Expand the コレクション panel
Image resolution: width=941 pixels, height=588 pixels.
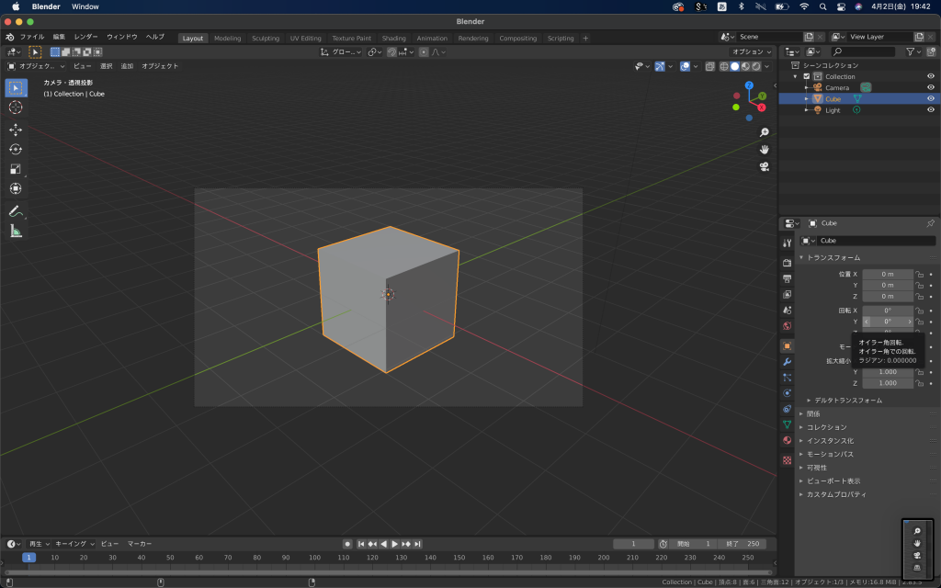826,427
